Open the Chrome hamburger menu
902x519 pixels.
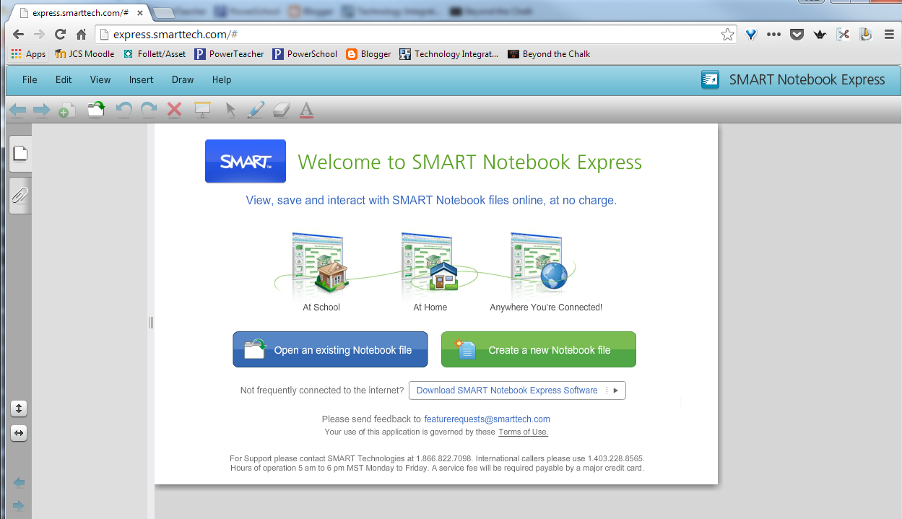[x=889, y=34]
